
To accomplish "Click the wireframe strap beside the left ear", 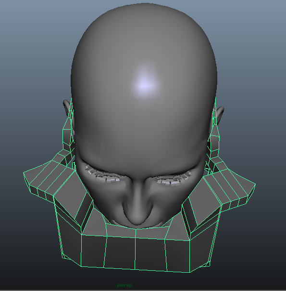I will click(67, 133).
